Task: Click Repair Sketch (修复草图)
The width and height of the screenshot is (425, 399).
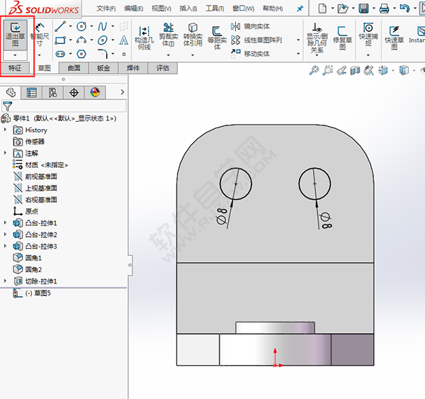Action: (342, 38)
